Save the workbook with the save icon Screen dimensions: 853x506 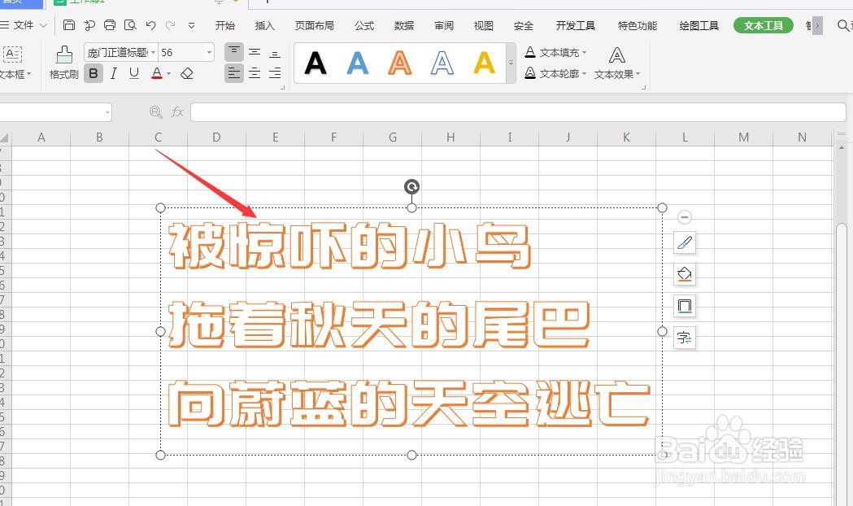click(x=69, y=25)
